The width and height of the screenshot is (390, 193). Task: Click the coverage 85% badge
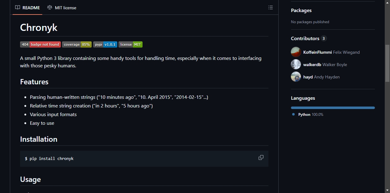(x=77, y=44)
